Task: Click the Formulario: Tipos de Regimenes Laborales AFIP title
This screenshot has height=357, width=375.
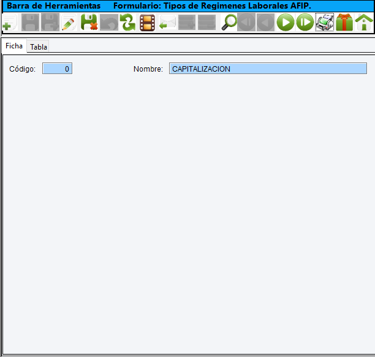Action: coord(212,6)
